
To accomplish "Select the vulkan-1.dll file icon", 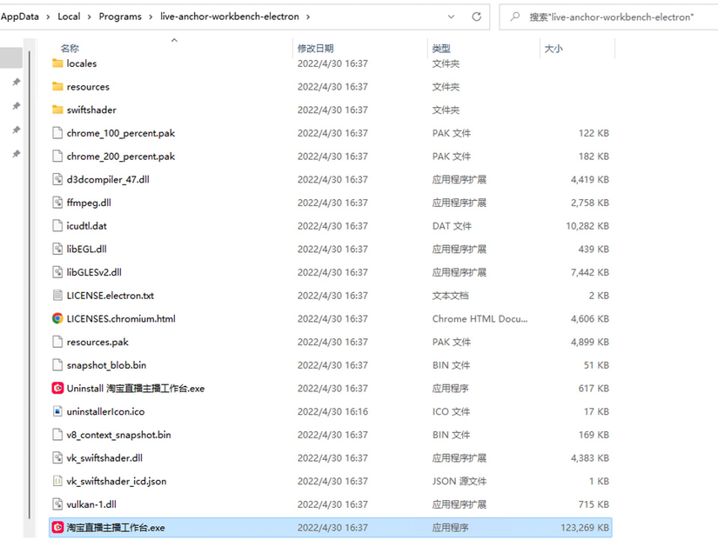I will point(57,504).
